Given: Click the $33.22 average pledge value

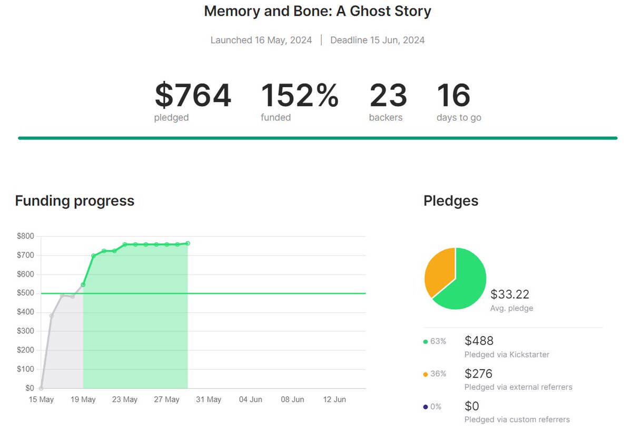Looking at the screenshot, I should 510,294.
